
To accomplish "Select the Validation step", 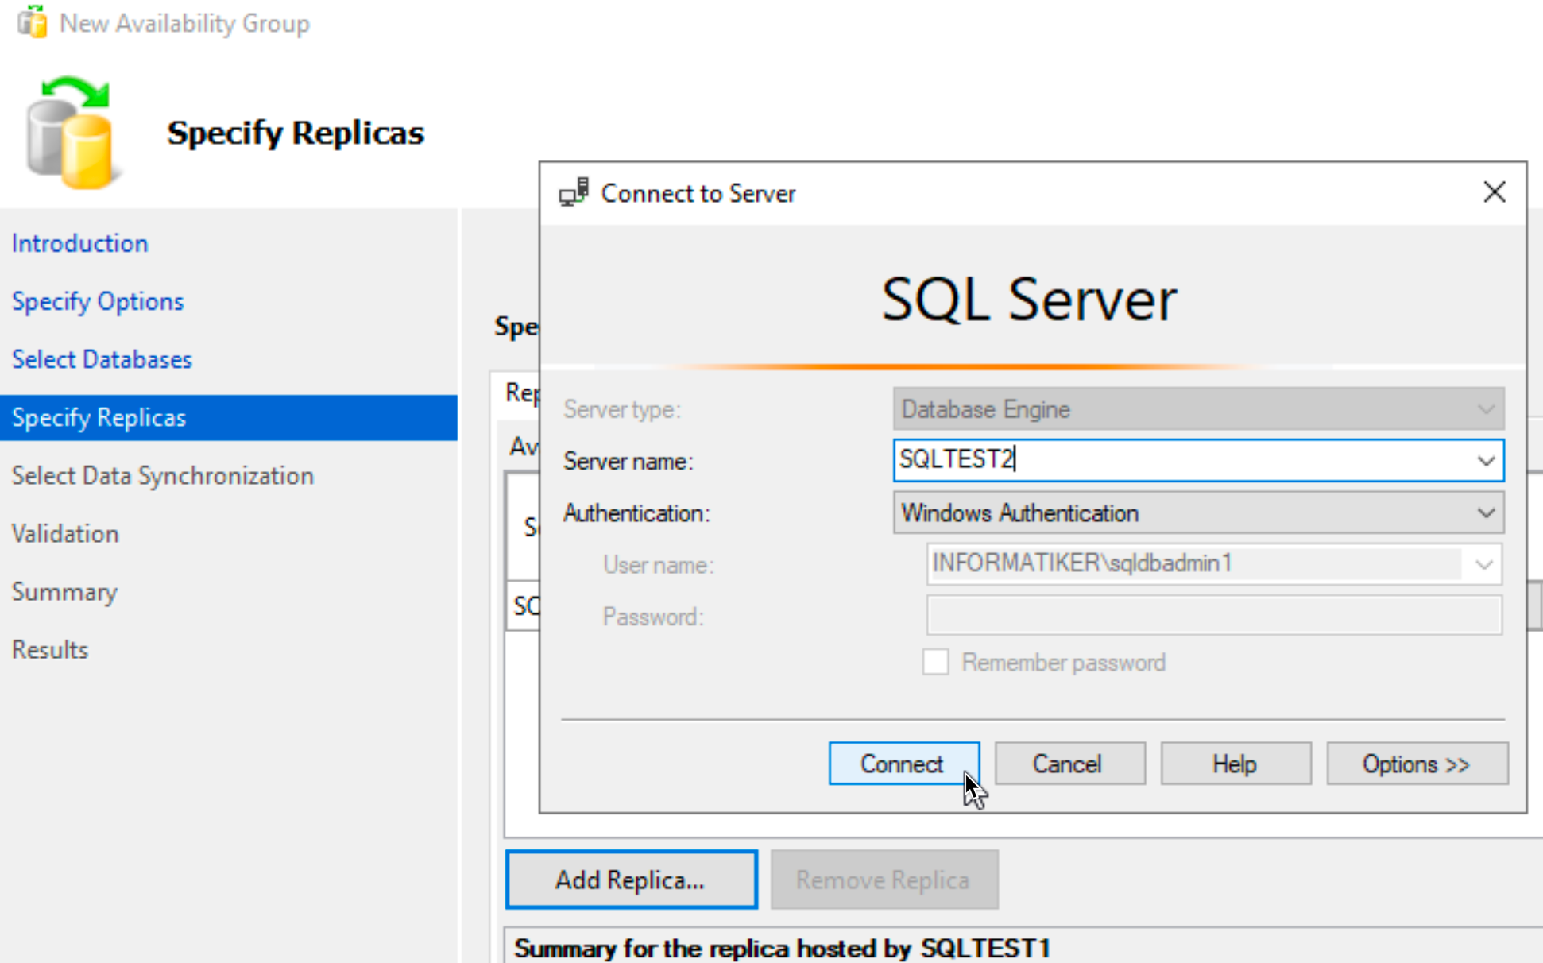I will point(65,533).
